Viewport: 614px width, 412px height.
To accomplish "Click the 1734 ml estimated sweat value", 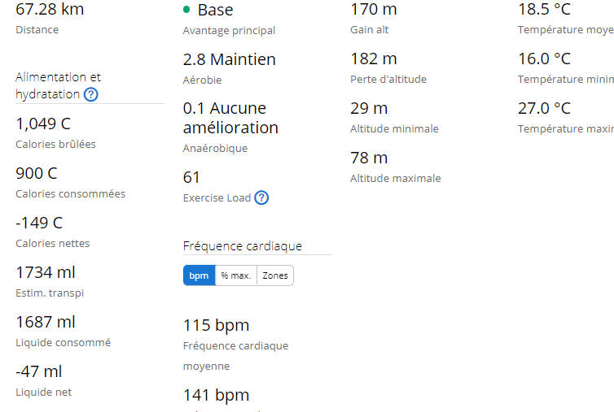I will (46, 272).
